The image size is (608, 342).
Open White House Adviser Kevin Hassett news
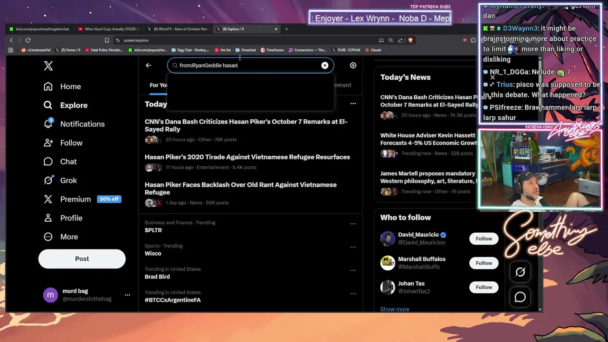(428, 139)
